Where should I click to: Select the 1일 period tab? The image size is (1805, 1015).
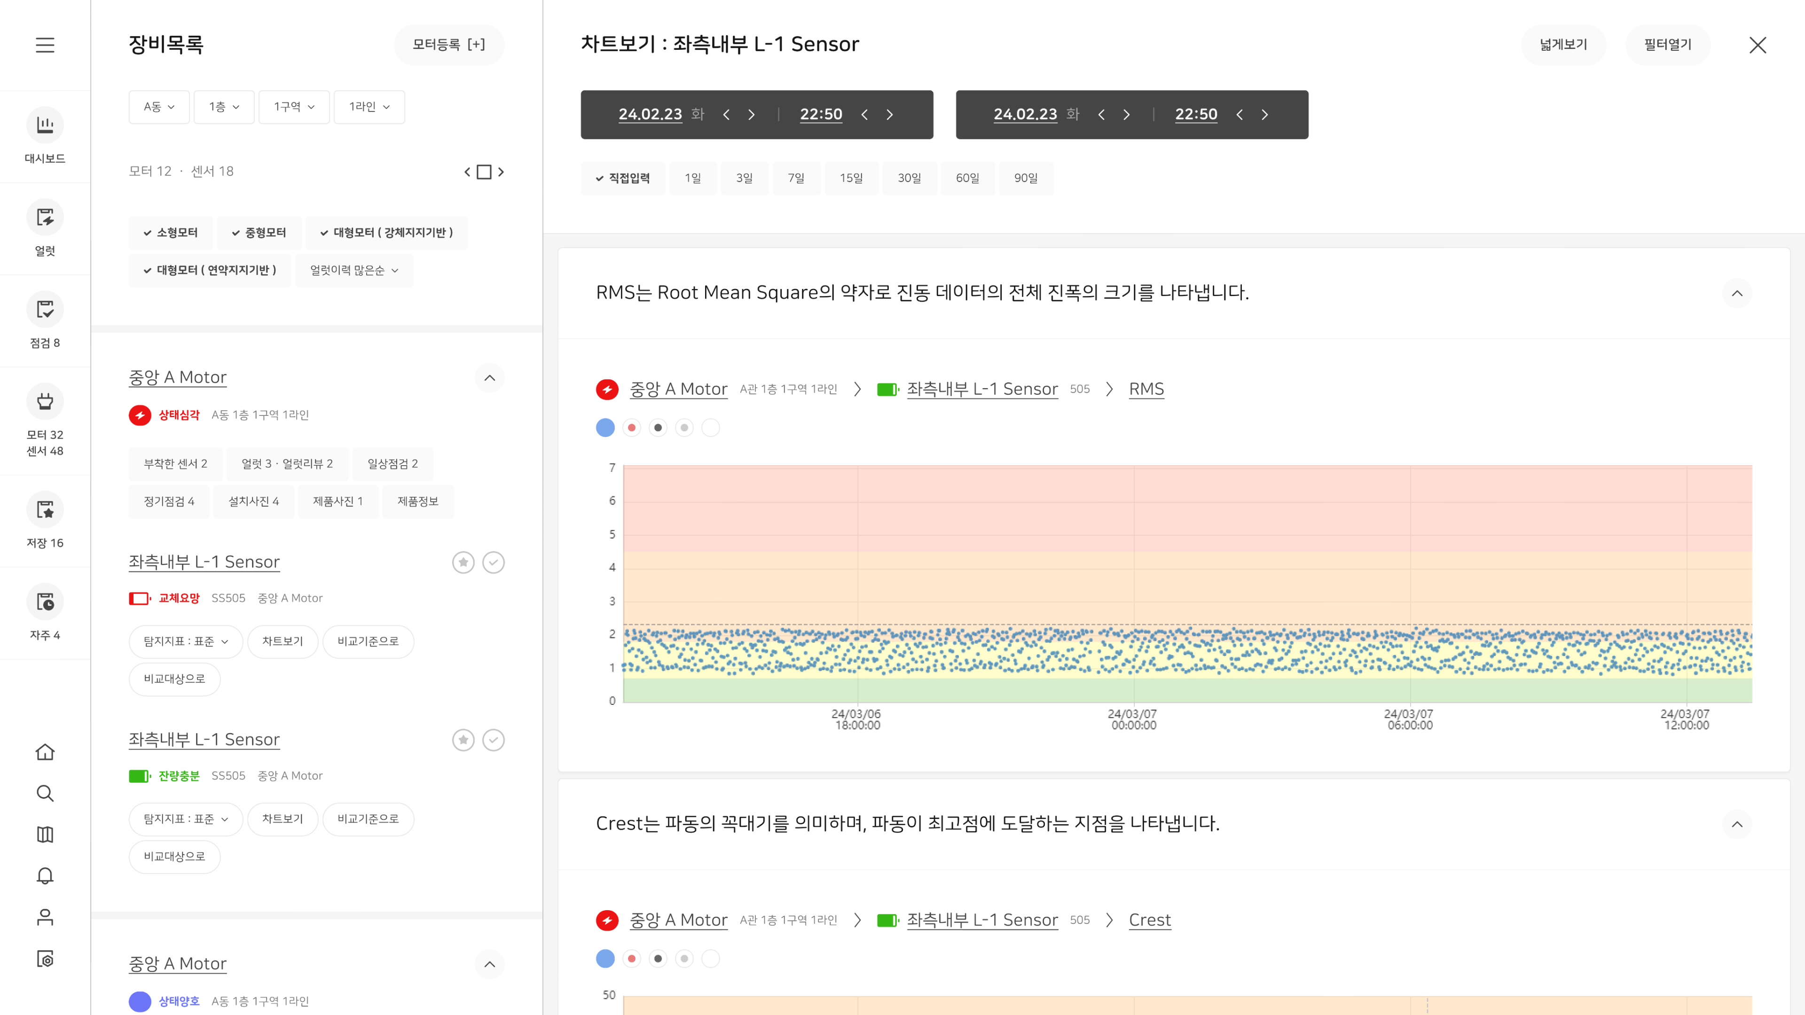pos(693,178)
